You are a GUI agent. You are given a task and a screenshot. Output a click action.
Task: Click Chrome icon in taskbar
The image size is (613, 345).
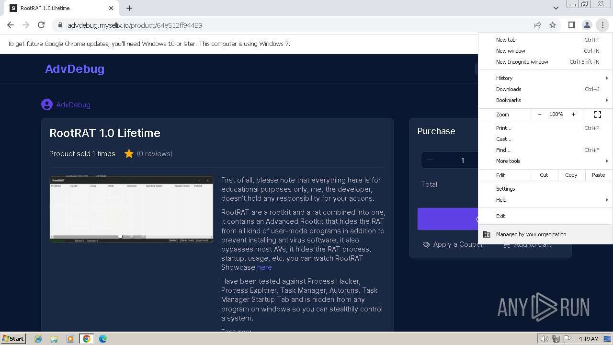point(87,339)
